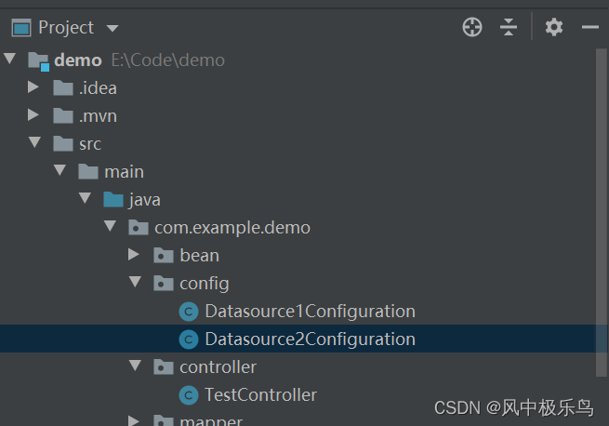This screenshot has height=426, width=609.
Task: Collapse the demo root node
Action: pos(9,59)
